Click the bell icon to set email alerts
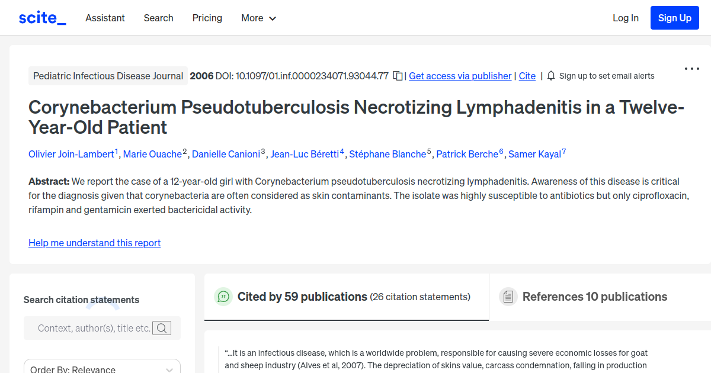This screenshot has height=373, width=711. click(550, 76)
